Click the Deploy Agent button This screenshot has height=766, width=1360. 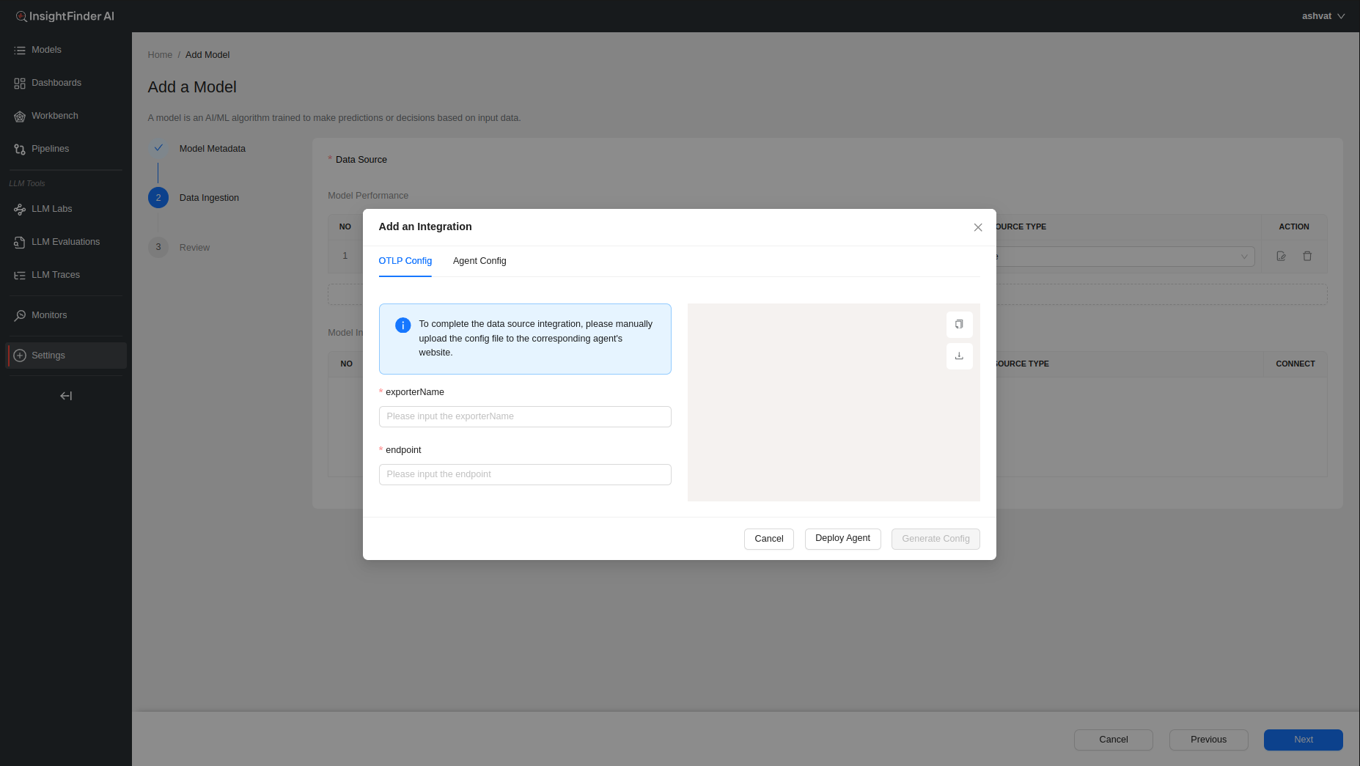(x=842, y=538)
